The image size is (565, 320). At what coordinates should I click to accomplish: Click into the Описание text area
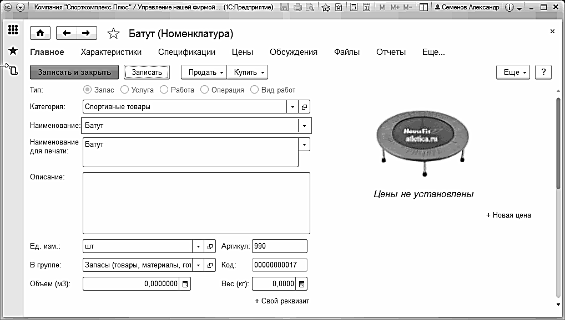(196, 203)
